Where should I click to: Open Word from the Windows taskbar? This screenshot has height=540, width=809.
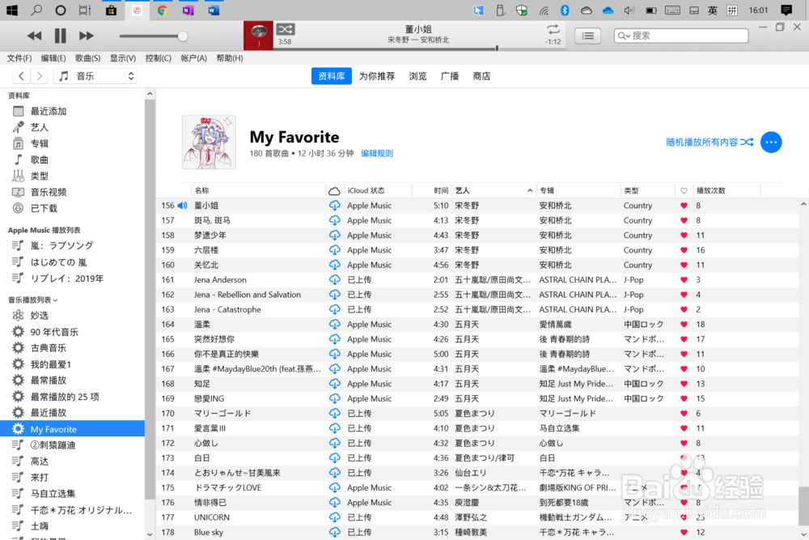click(x=214, y=10)
